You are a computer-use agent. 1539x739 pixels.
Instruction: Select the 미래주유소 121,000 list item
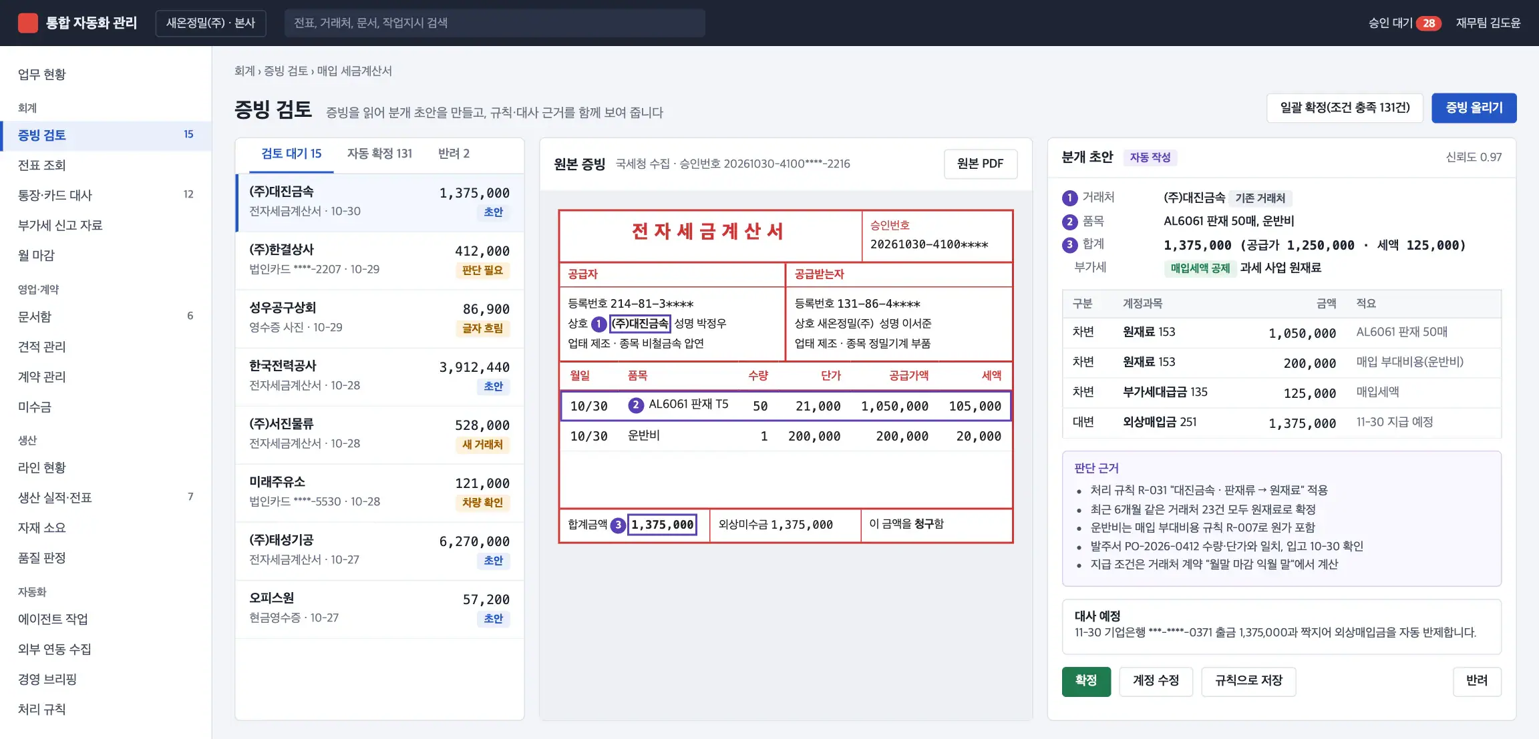379,493
